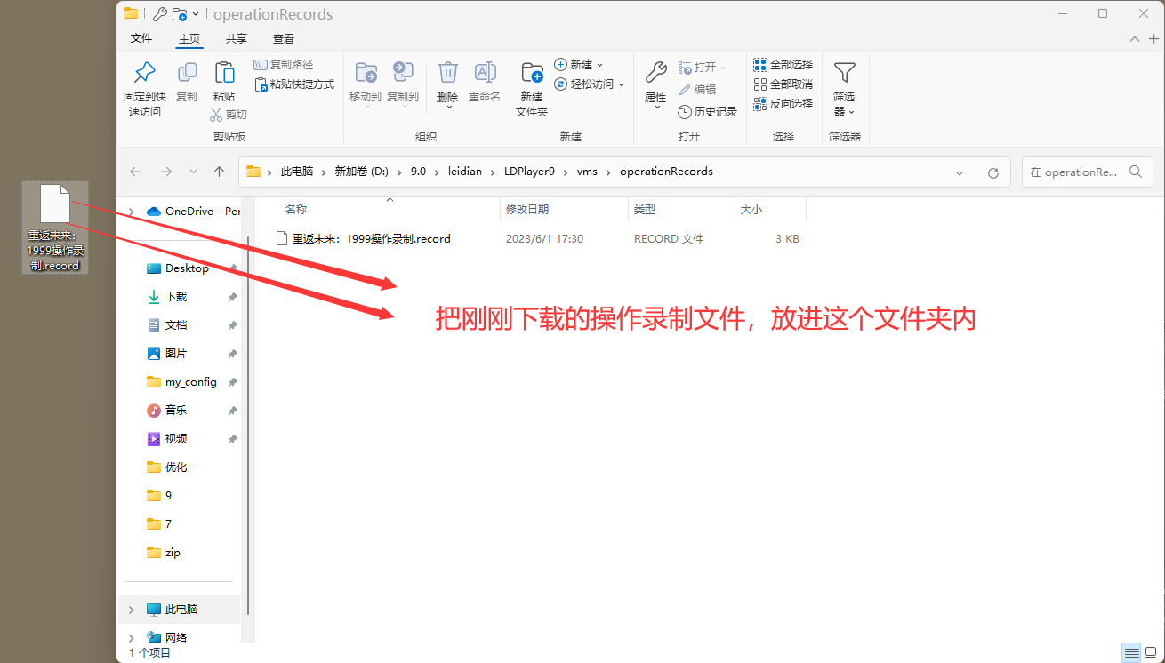Open the 查看 ribbon tab
Viewport: 1165px width, 663px height.
284,39
